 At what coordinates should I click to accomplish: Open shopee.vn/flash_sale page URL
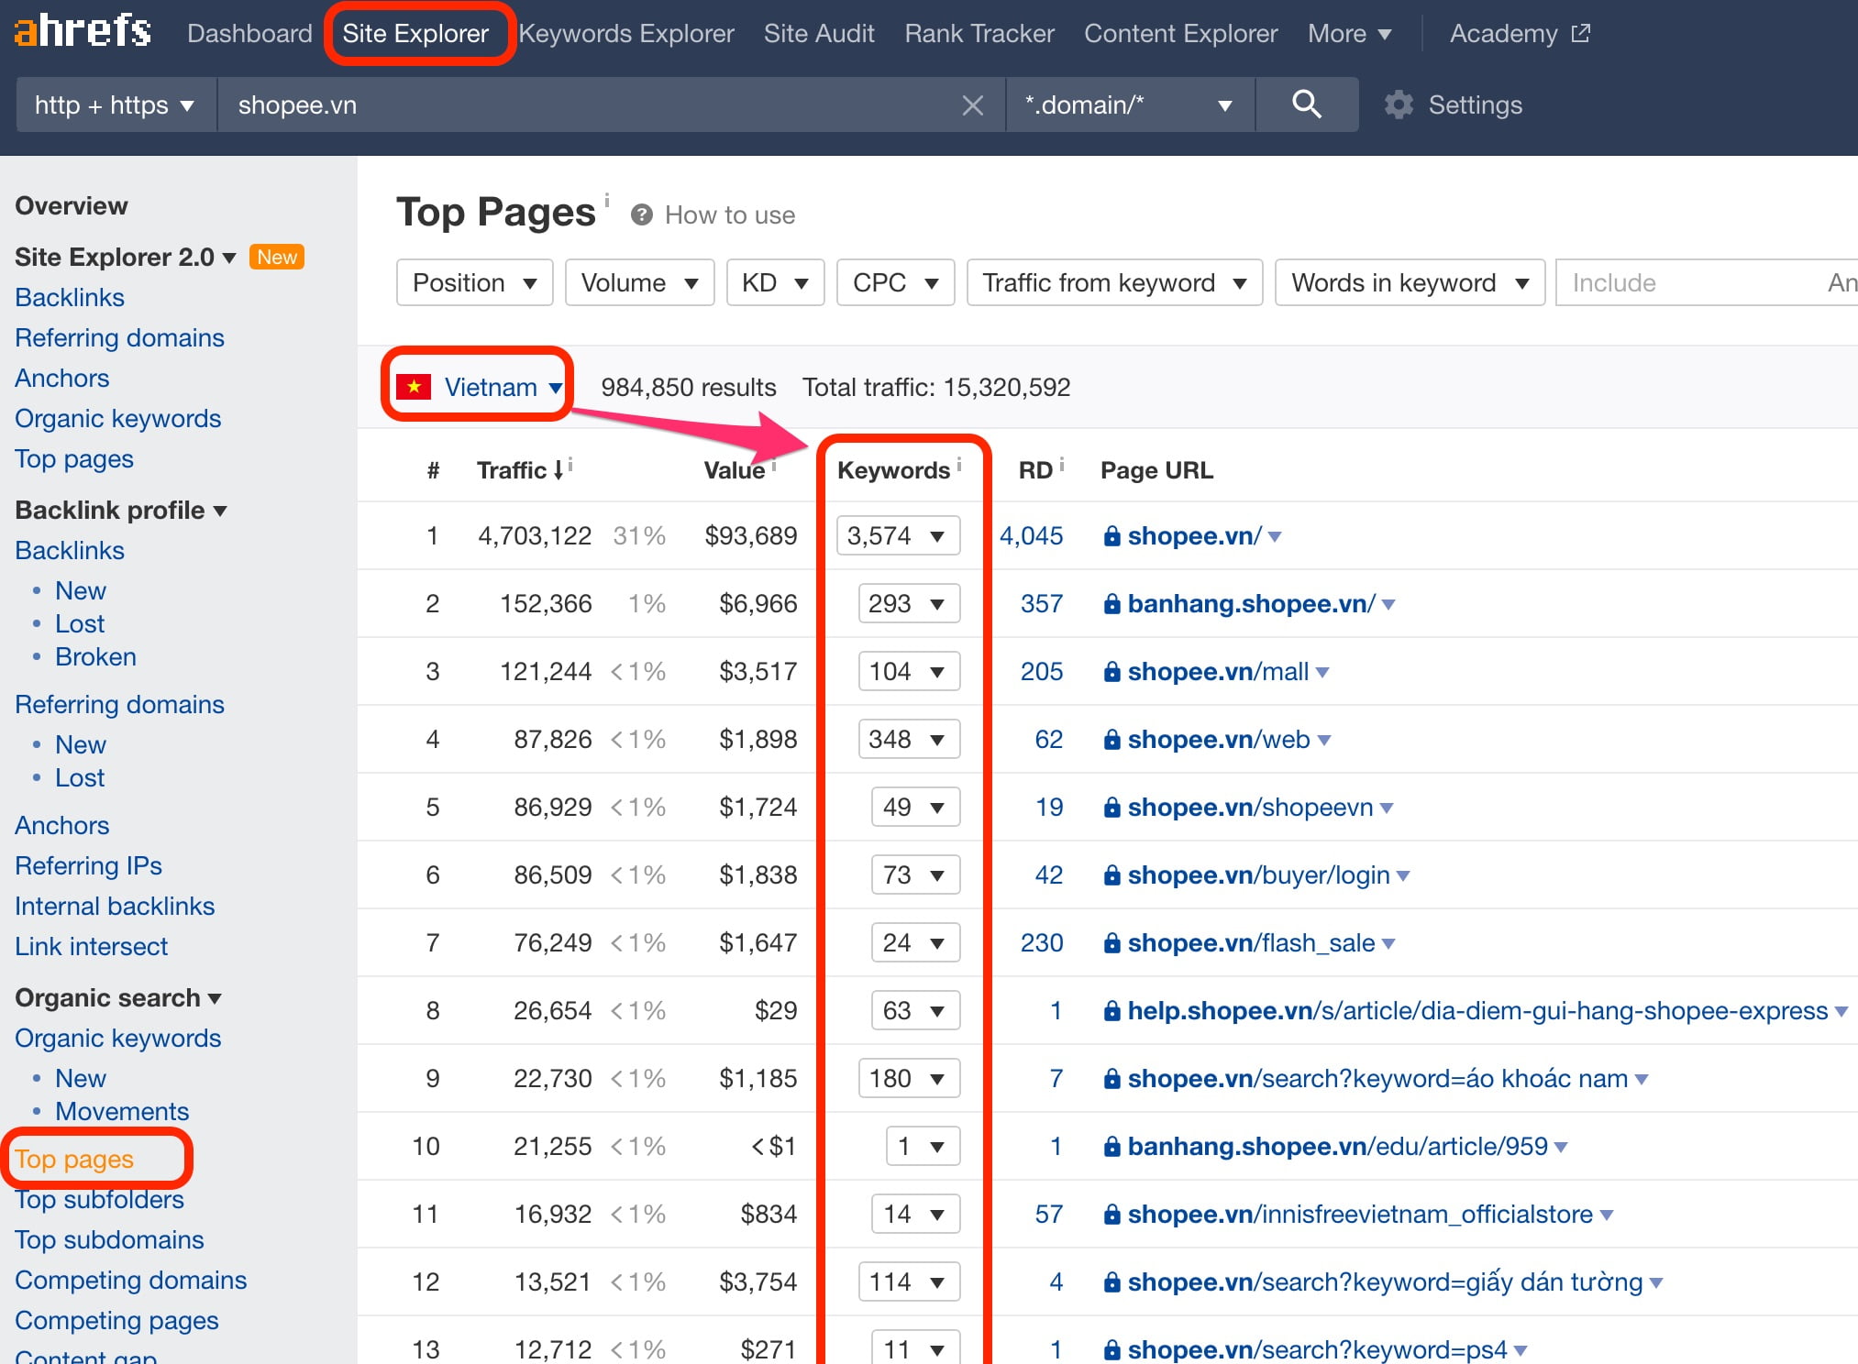click(1251, 942)
